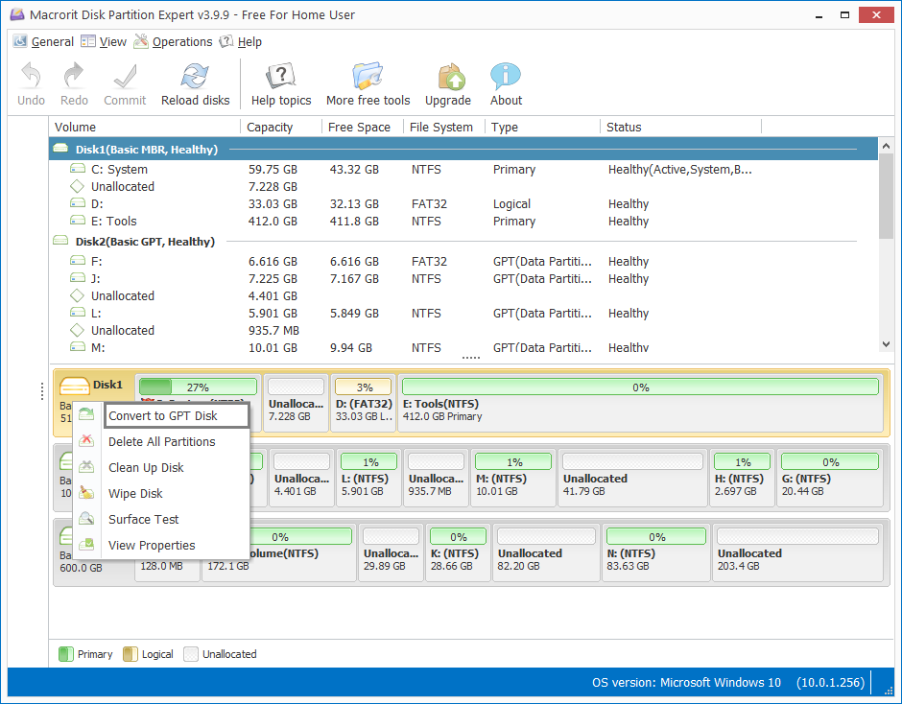
Task: Click the Convert to GPT Disk icon
Action: (x=86, y=414)
